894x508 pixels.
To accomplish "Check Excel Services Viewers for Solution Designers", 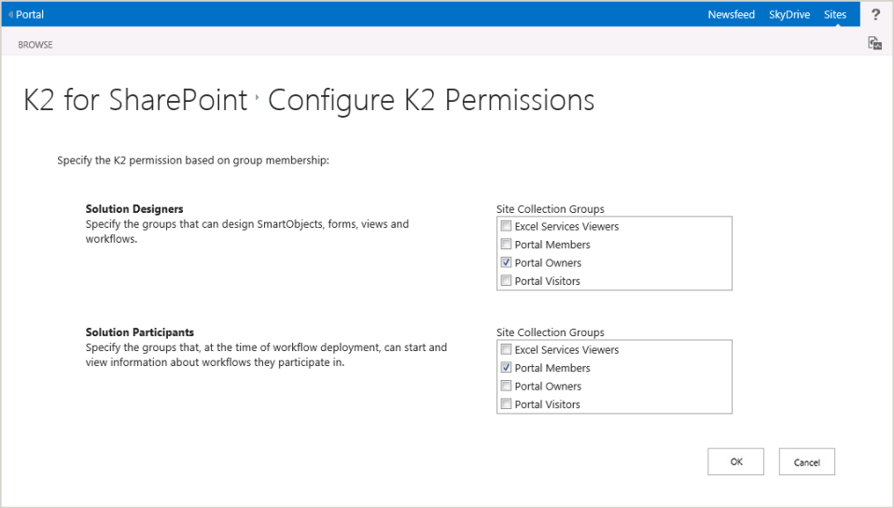I will 506,226.
